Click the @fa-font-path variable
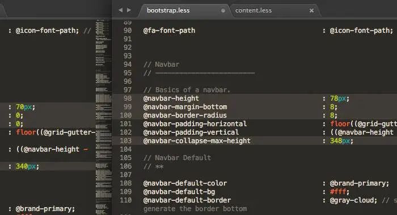The image size is (397, 215). pos(169,31)
